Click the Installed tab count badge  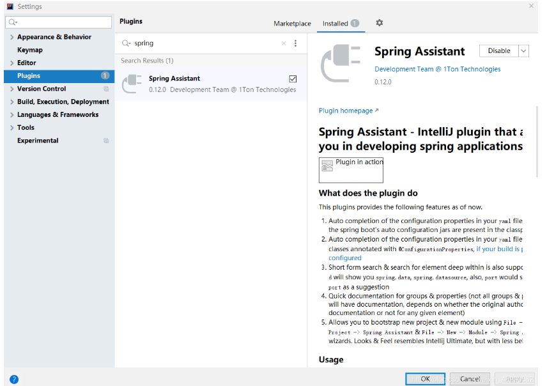pyautogui.click(x=355, y=24)
